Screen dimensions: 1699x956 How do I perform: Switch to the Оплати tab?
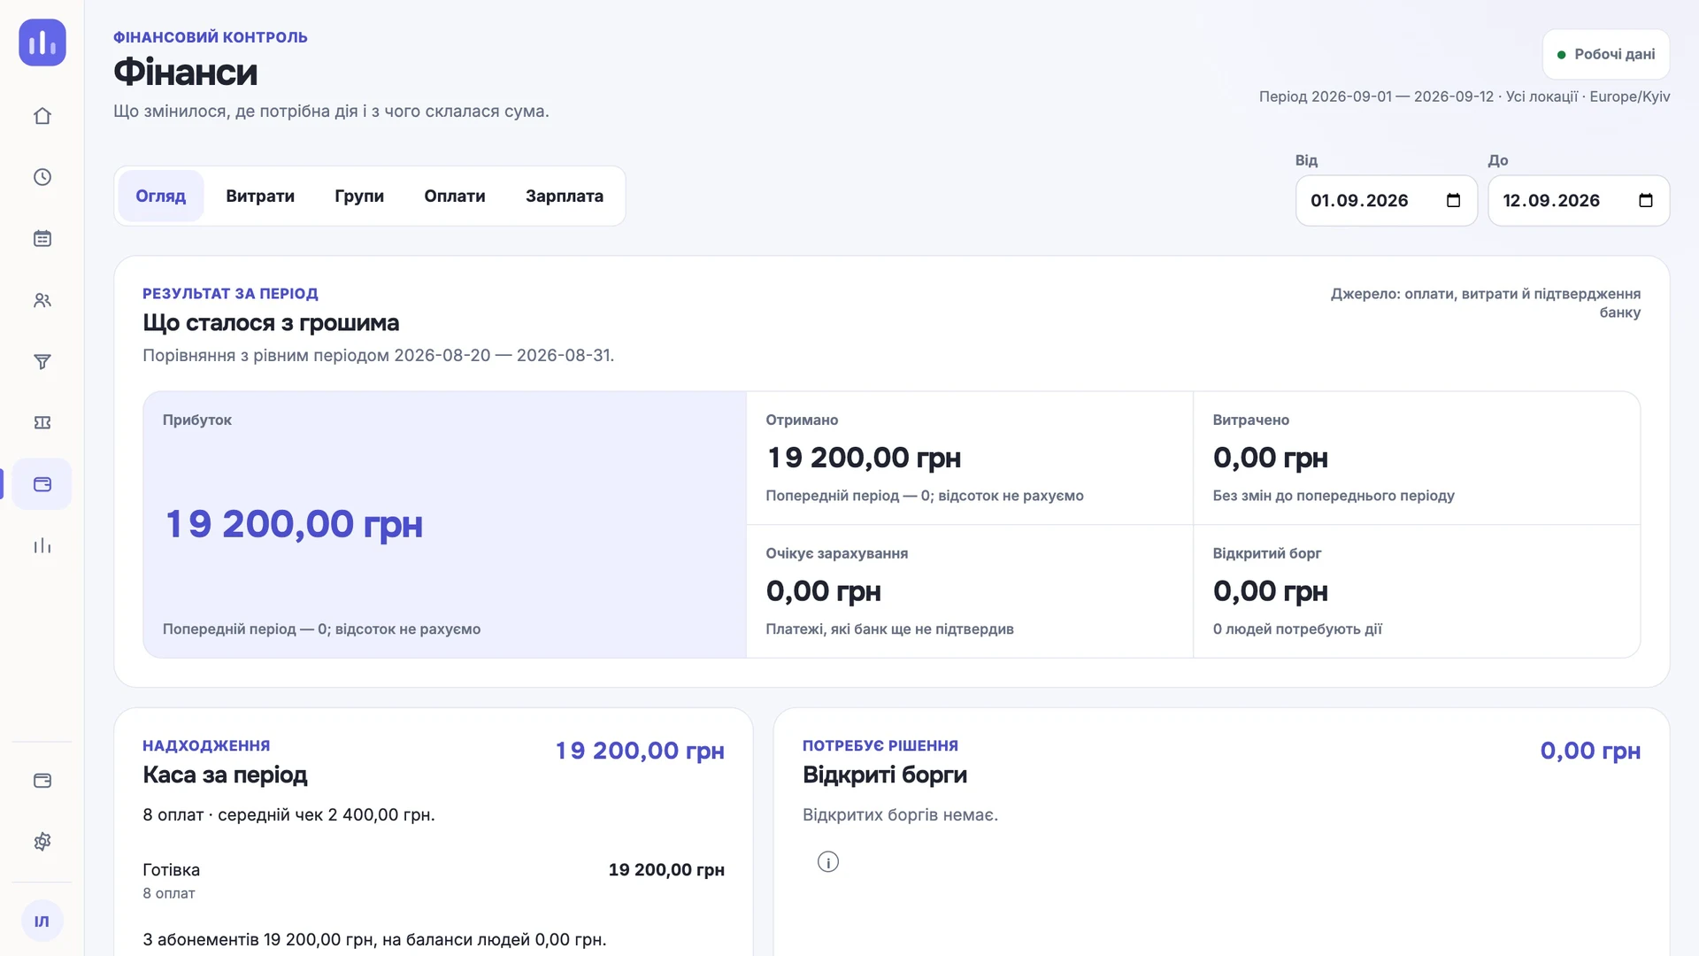[455, 196]
